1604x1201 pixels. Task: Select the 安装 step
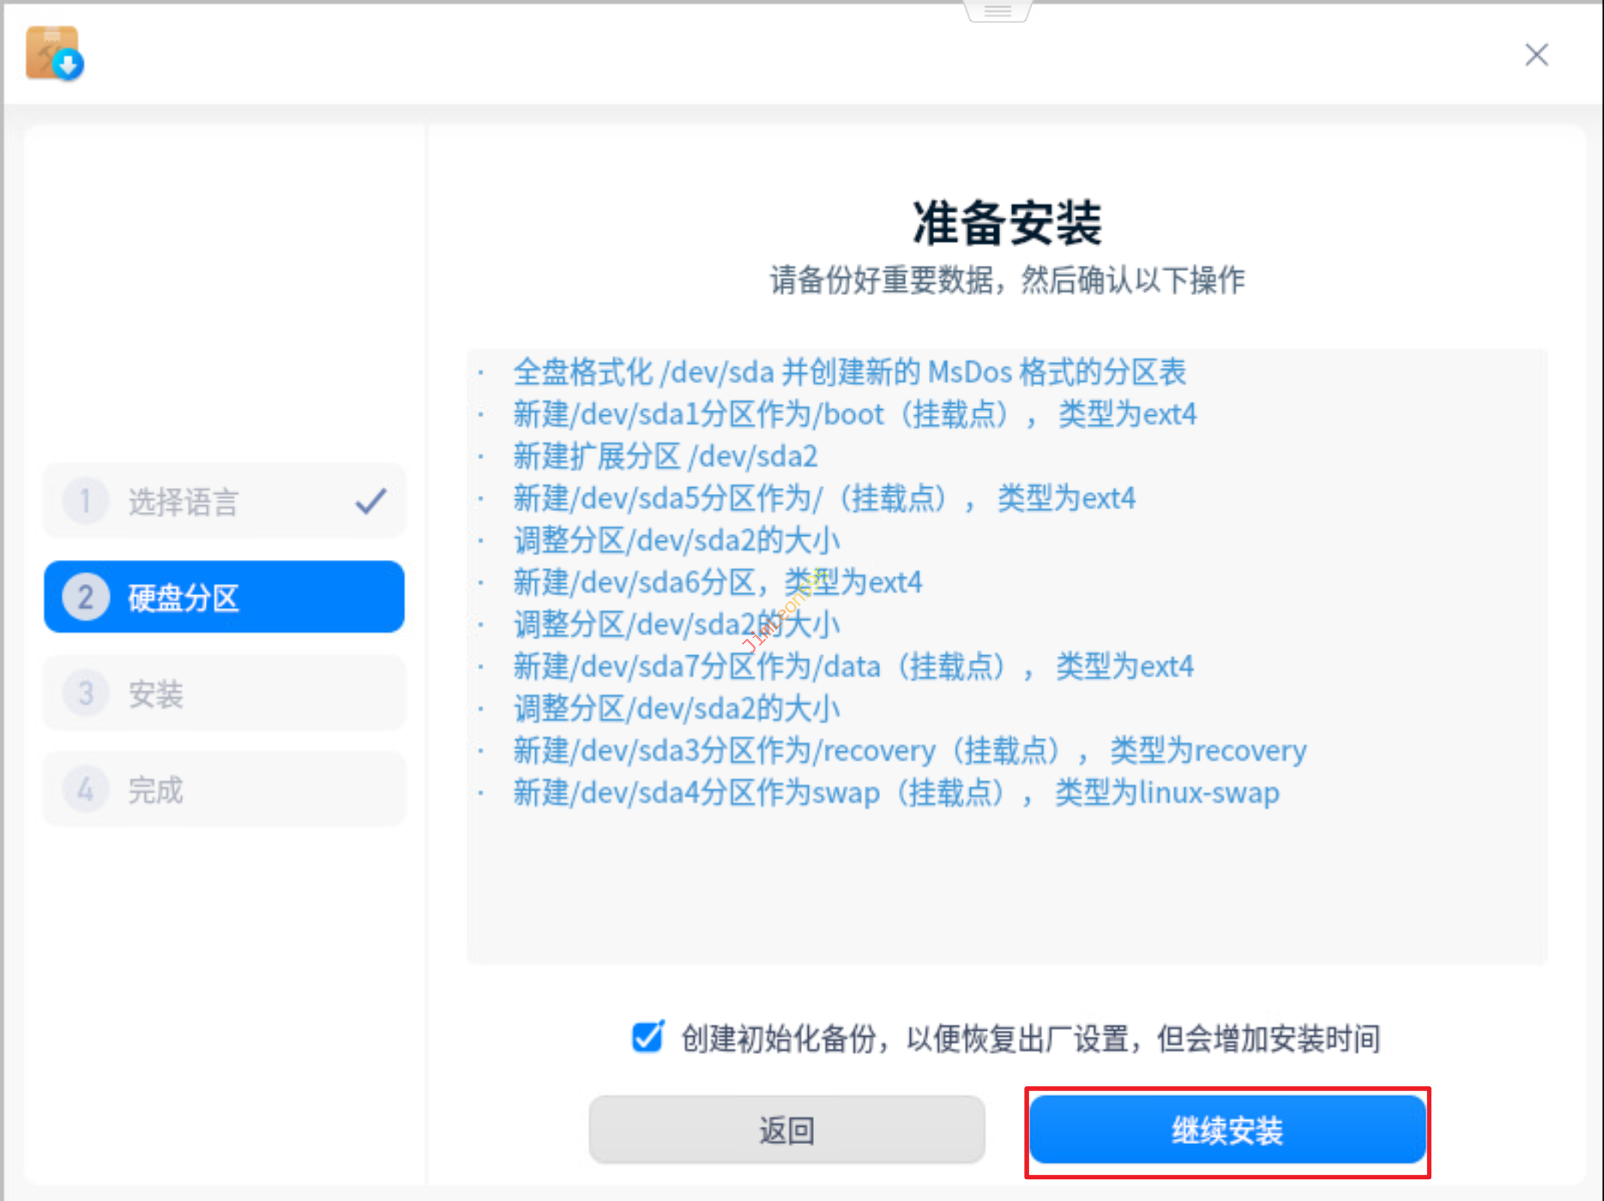[x=155, y=694]
